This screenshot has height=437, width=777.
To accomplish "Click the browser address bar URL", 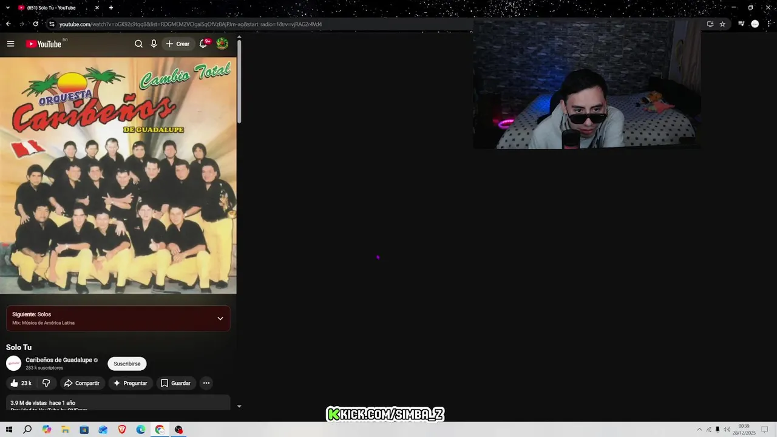I will tap(191, 24).
